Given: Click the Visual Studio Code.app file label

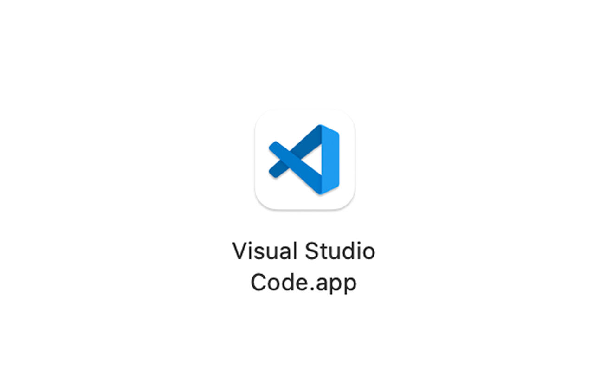Looking at the screenshot, I should coord(304,266).
